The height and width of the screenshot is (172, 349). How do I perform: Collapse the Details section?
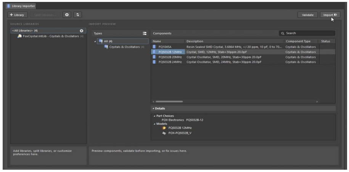154,109
